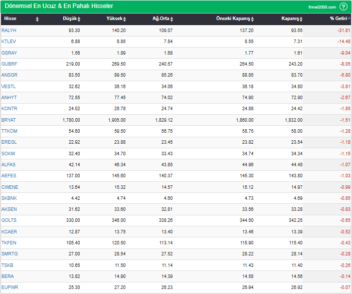352x294 pixels.
Task: Click the % Getiri column header
Action: [338, 19]
